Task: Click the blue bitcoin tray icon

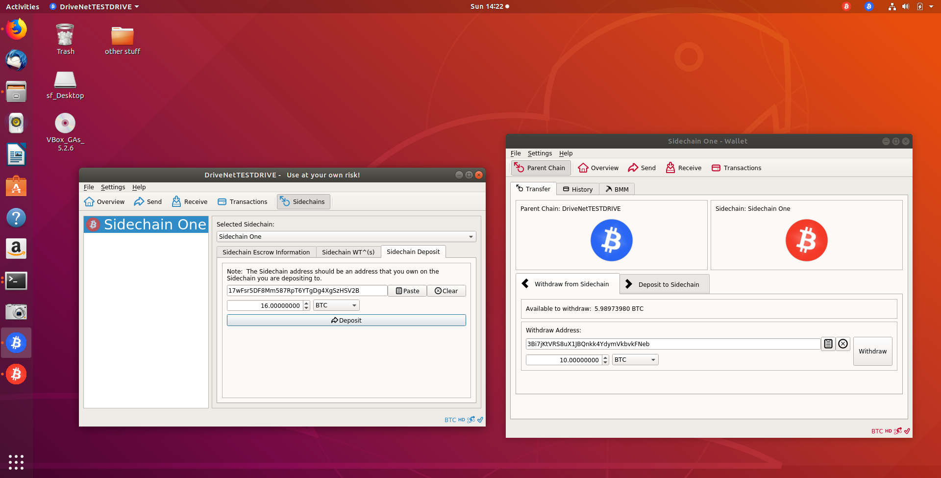Action: coord(869,6)
